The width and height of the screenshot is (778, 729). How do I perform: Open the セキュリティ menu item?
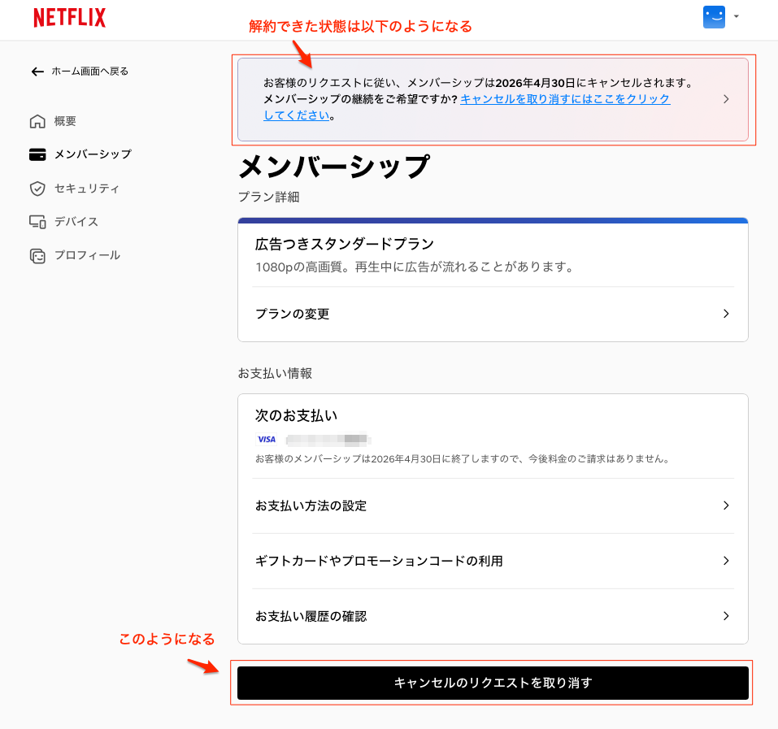pyautogui.click(x=86, y=189)
